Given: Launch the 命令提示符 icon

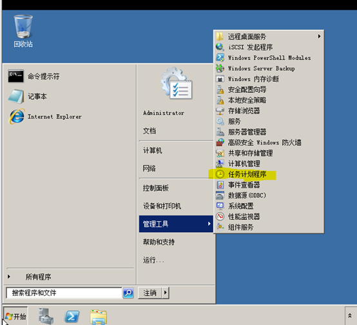Looking at the screenshot, I should 15,76.
